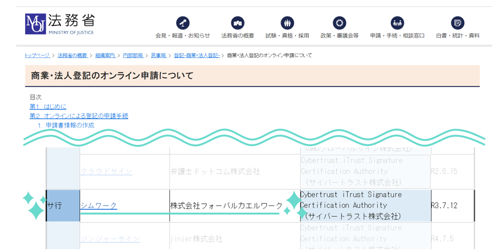The image size is (501, 252).
Task: Go to 登記-商業・法人登記- breadcrumb link
Action: [x=197, y=56]
